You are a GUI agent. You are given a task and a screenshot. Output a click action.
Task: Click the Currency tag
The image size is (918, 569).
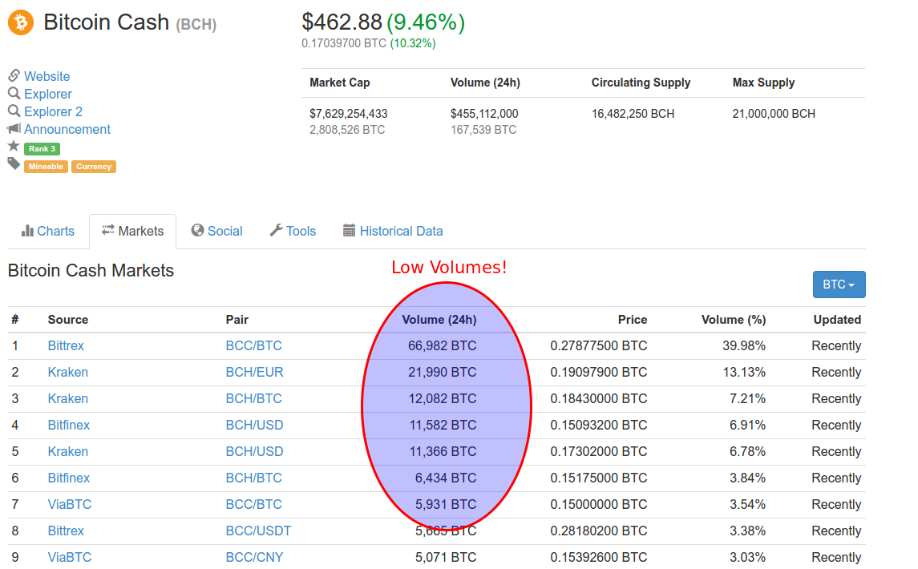[x=94, y=167]
